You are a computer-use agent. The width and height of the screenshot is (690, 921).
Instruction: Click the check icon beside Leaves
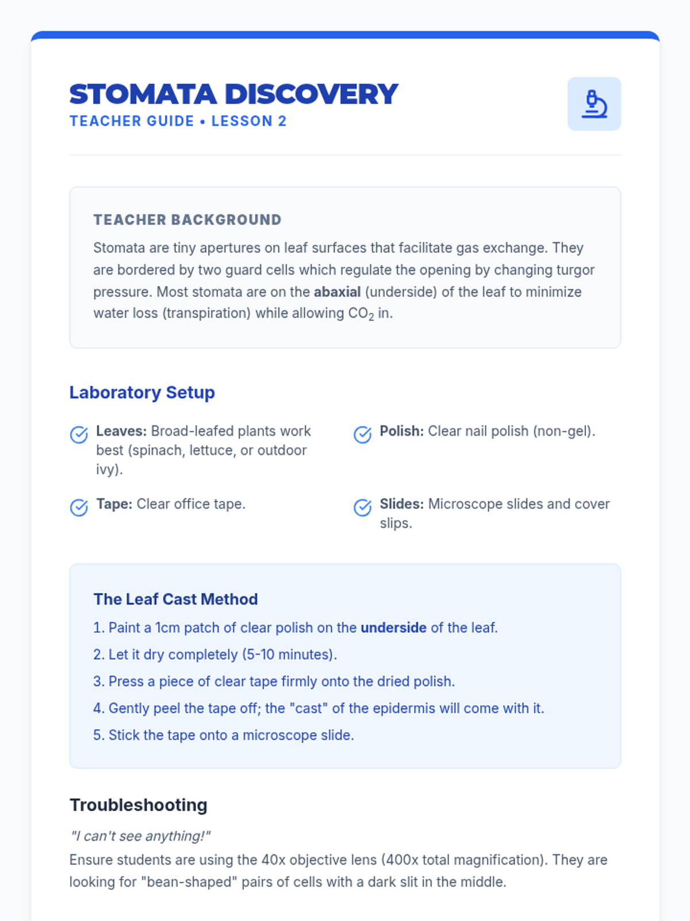point(79,435)
